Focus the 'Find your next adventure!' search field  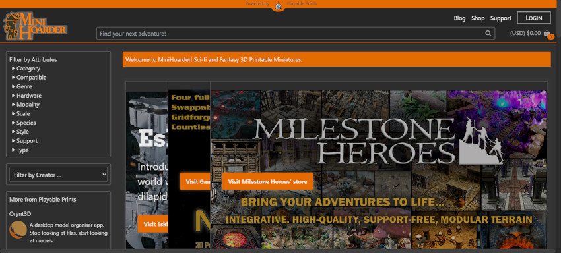click(x=296, y=33)
